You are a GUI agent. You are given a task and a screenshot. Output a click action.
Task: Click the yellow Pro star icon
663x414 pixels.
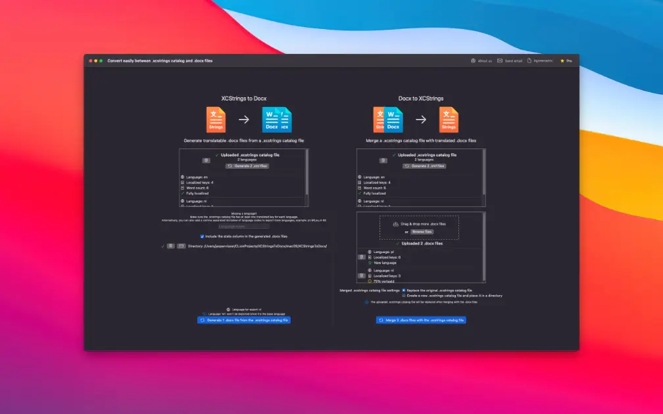(x=562, y=60)
